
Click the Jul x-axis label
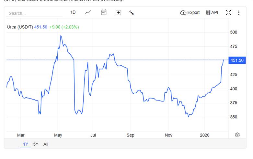tap(93, 135)
